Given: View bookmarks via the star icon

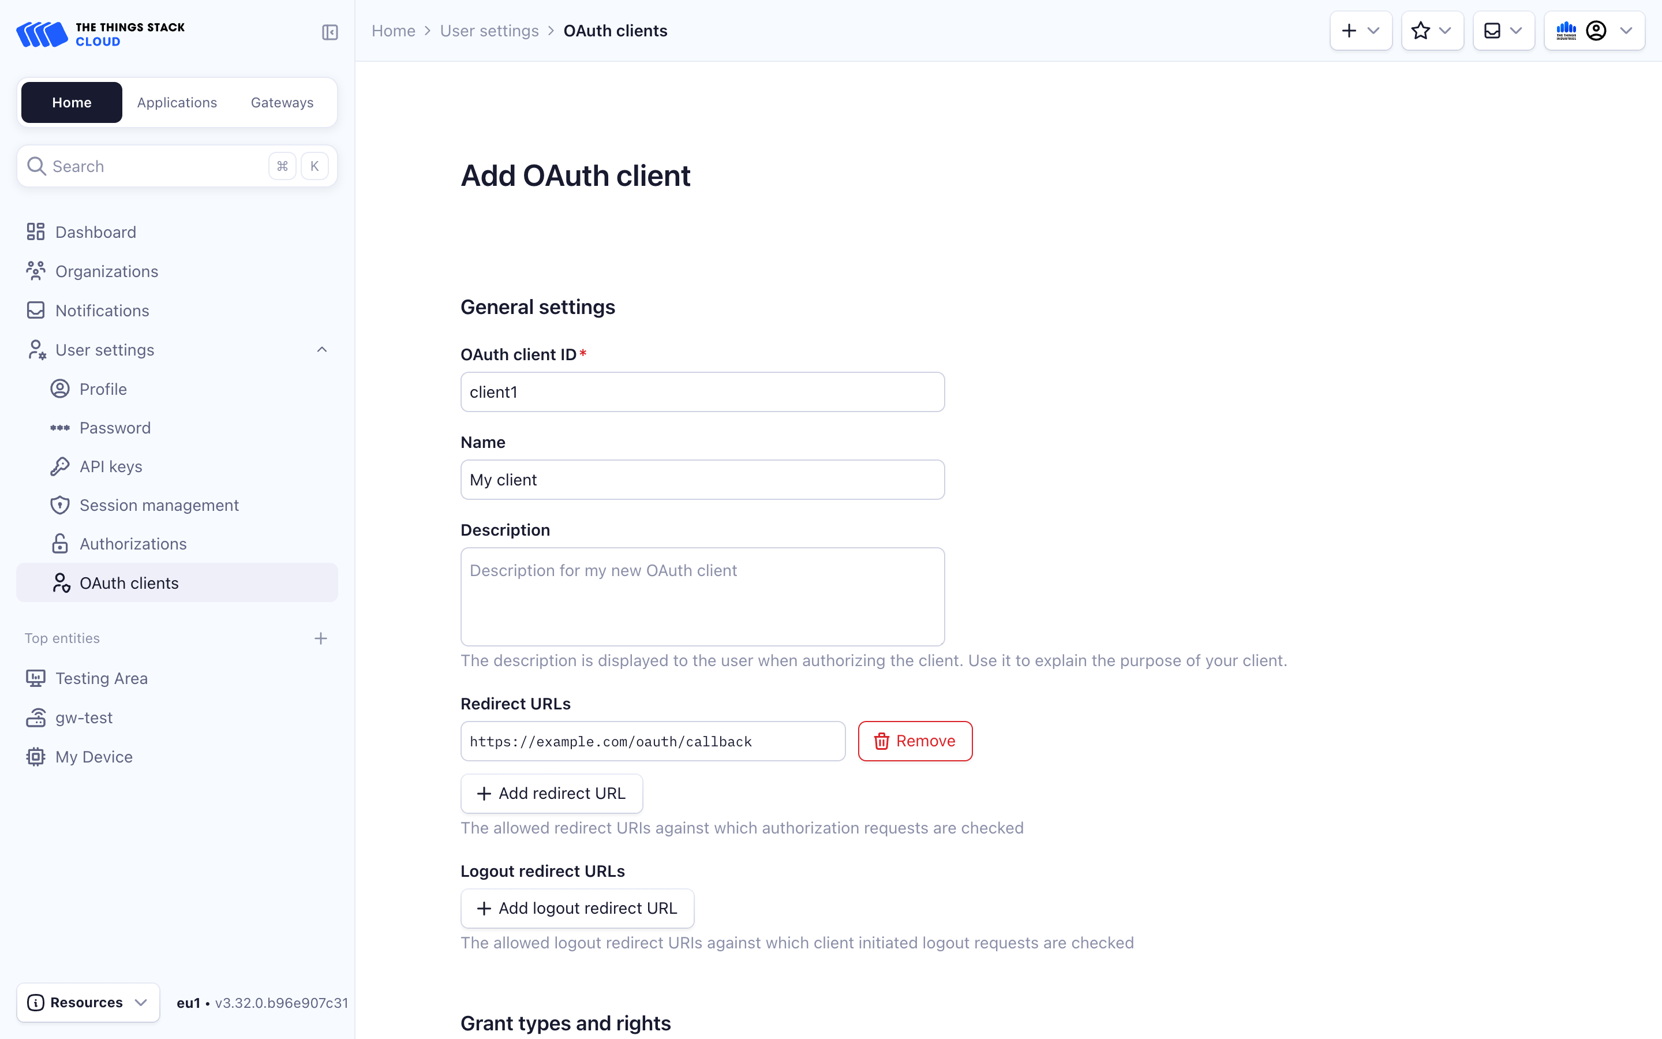Looking at the screenshot, I should (1421, 30).
